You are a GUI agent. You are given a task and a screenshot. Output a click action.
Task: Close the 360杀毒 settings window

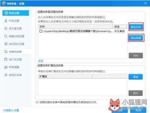[145, 3]
